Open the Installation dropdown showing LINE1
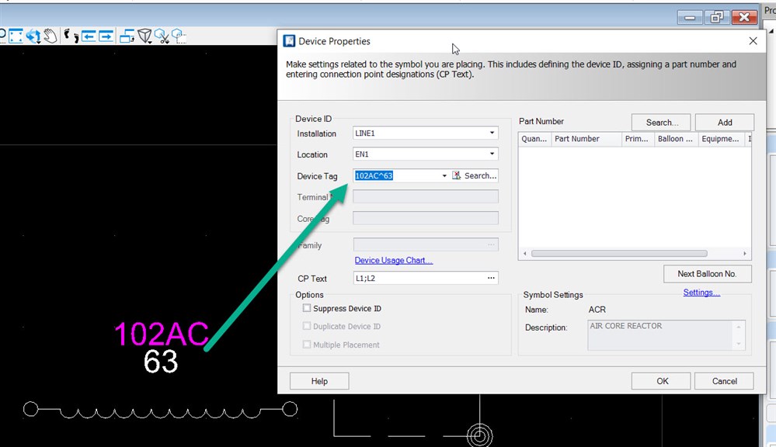The image size is (776, 447). [x=491, y=133]
